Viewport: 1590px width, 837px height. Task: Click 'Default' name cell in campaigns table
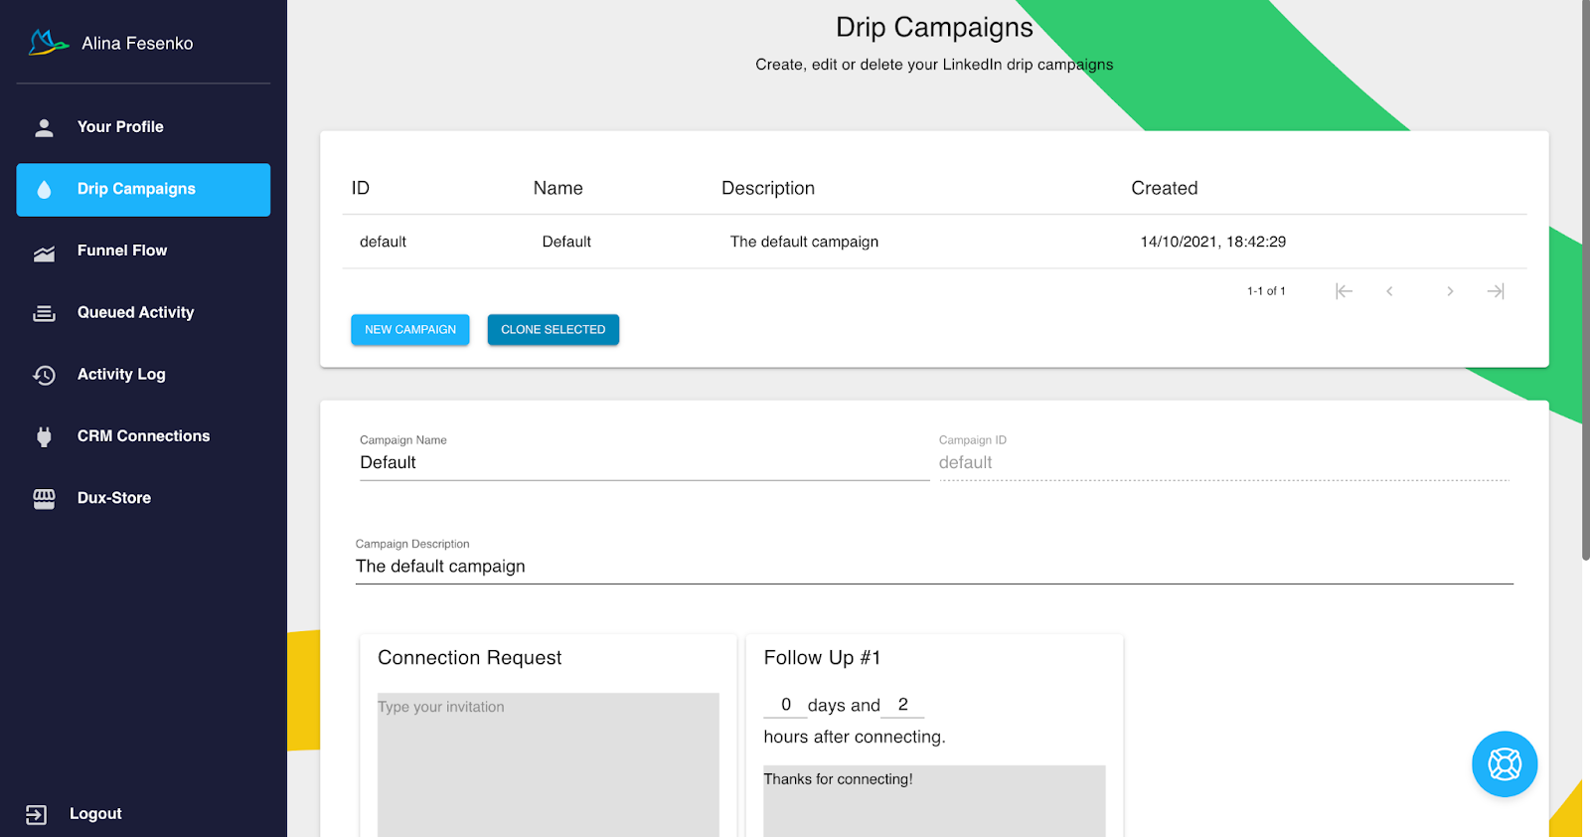point(566,242)
